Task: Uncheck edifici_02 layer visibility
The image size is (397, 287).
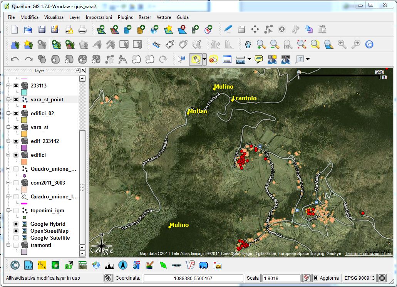Action: coord(16,114)
